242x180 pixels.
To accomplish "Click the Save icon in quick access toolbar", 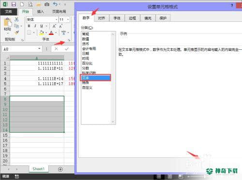I will 14,4.
